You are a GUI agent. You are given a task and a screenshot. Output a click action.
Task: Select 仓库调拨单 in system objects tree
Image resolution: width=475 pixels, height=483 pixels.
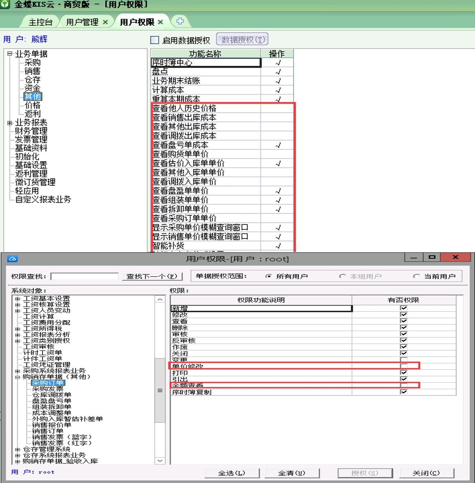point(52,395)
